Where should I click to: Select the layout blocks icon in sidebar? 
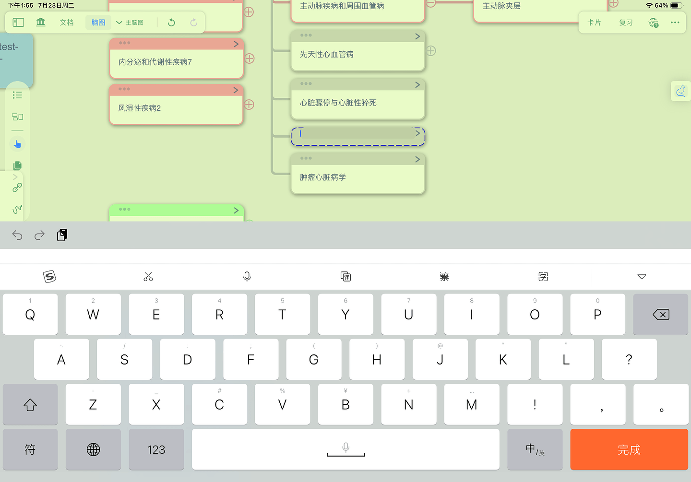coord(17,117)
